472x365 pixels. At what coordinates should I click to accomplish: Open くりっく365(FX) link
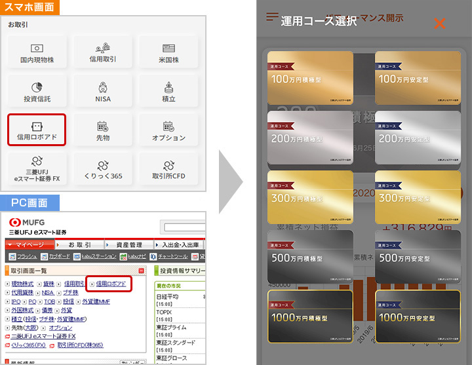(29, 345)
